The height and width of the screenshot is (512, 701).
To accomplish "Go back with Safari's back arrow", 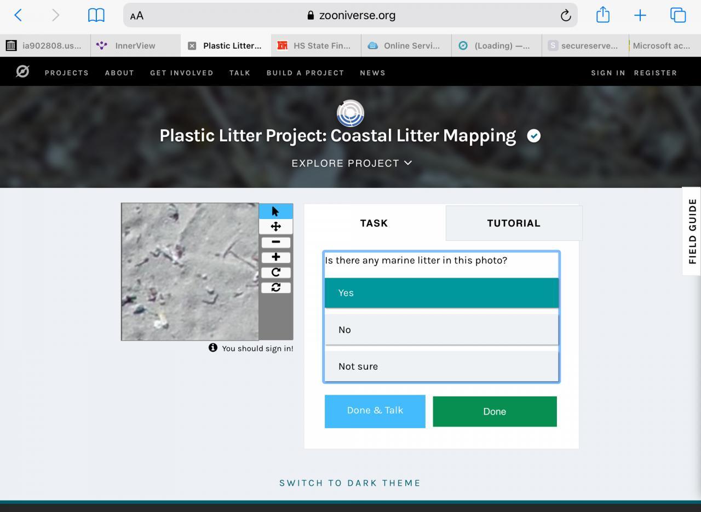I will (x=18, y=15).
